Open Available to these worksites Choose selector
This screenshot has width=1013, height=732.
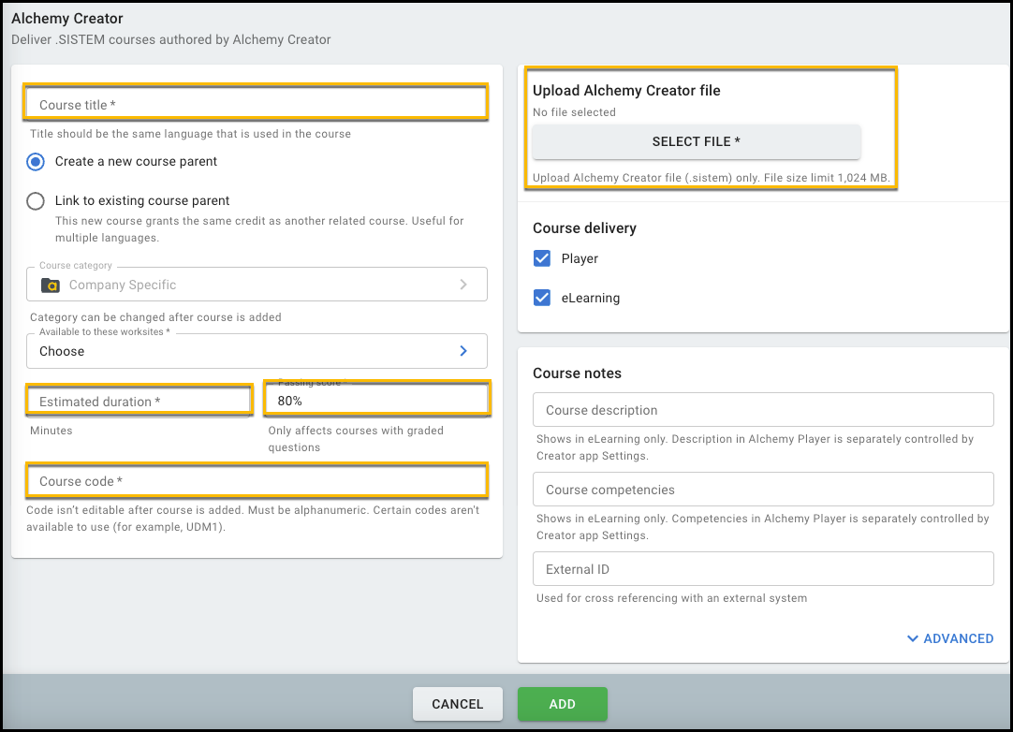pyautogui.click(x=257, y=351)
